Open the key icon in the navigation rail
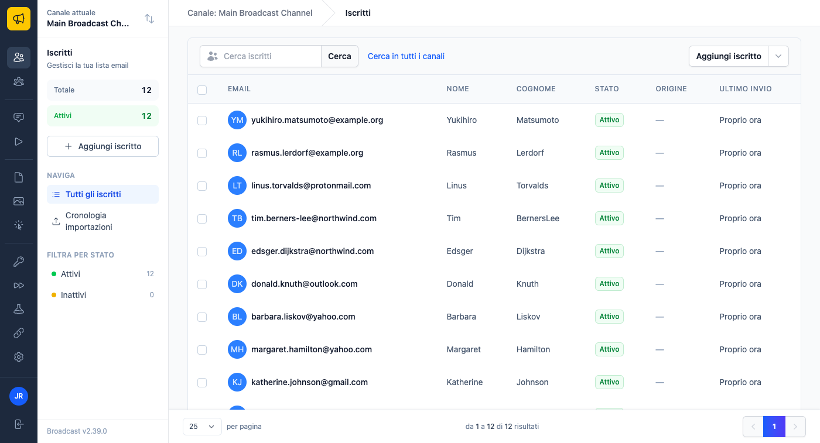This screenshot has width=820, height=443. point(19,261)
